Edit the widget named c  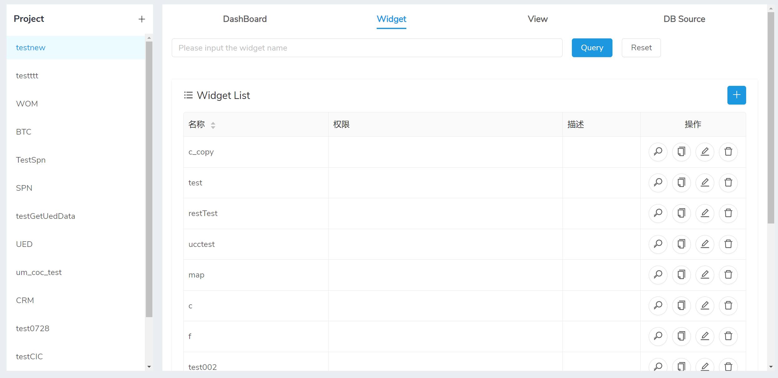[705, 306]
